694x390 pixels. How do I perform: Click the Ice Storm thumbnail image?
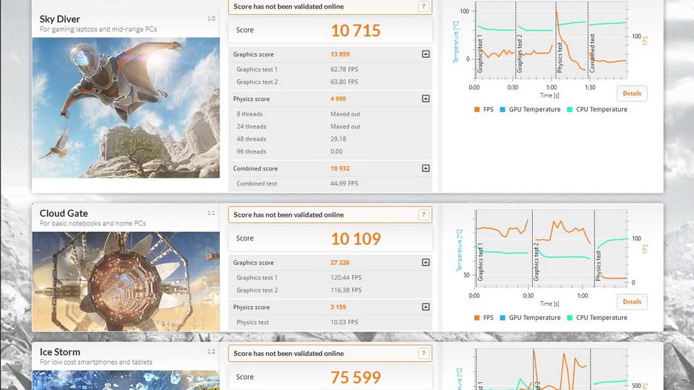126,381
